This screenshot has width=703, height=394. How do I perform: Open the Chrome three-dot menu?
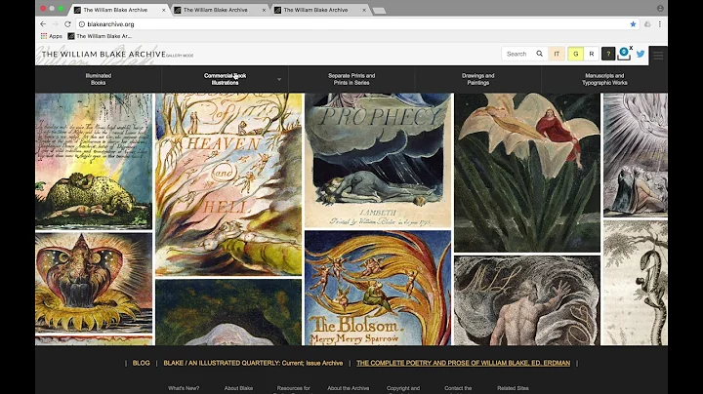pyautogui.click(x=659, y=24)
